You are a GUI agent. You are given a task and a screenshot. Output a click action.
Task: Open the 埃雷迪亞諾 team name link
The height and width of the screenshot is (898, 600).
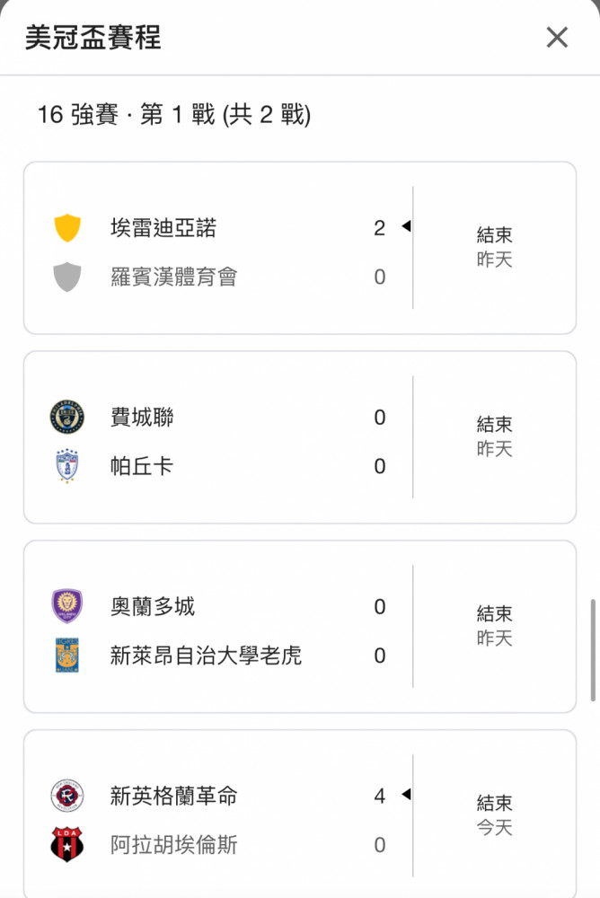163,228
